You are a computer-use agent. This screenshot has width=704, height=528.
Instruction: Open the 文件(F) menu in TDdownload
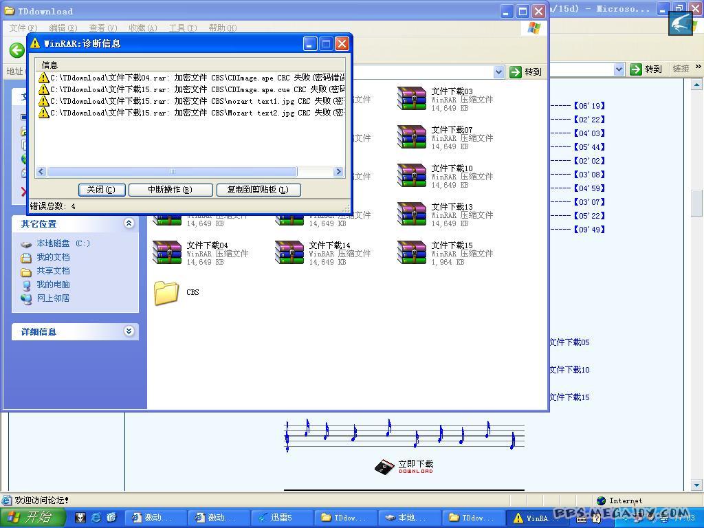click(x=23, y=27)
